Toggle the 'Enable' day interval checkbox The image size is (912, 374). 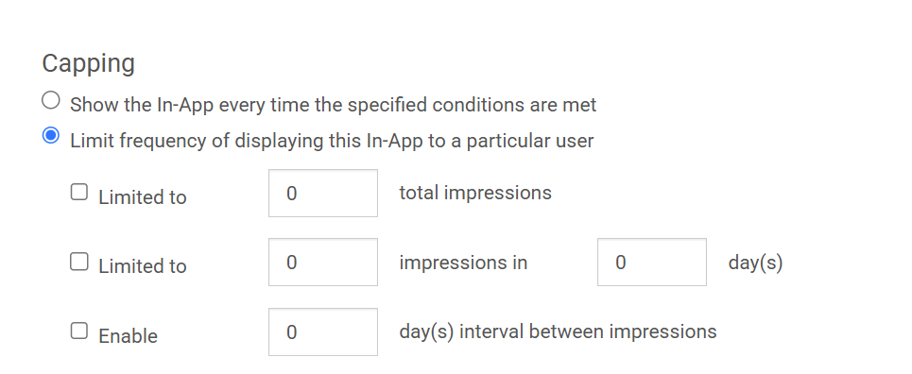pyautogui.click(x=79, y=331)
